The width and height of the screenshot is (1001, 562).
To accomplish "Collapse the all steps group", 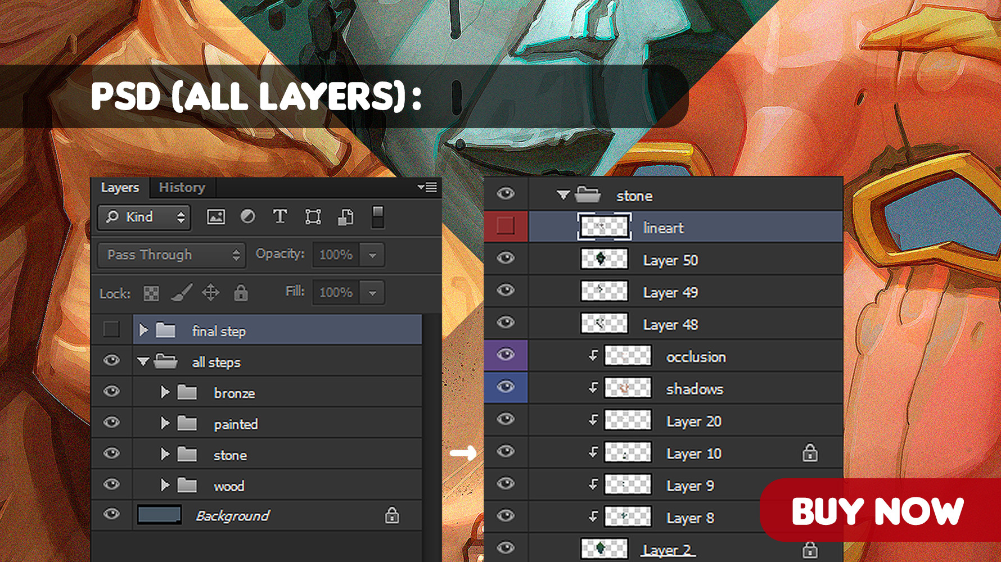I will [x=143, y=361].
